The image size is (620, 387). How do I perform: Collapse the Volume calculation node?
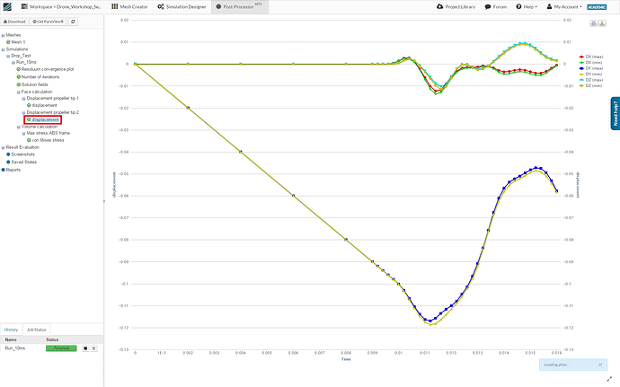18,127
